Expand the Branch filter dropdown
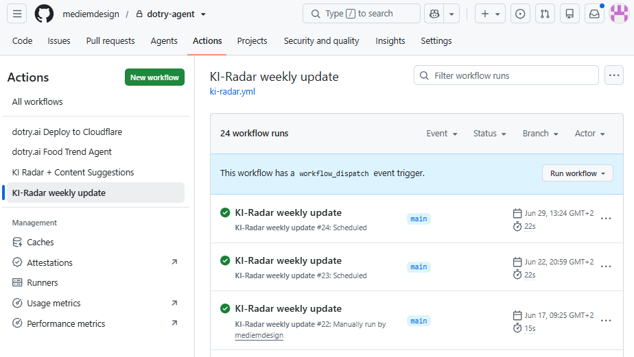Image resolution: width=634 pixels, height=357 pixels. point(540,133)
